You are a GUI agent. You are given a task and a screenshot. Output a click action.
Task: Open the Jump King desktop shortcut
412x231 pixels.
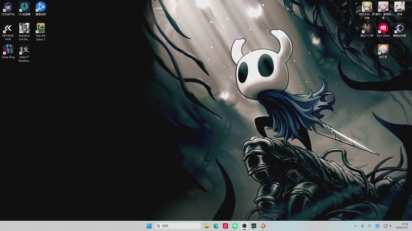pyautogui.click(x=8, y=51)
